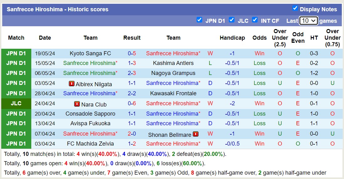
Task: Select the JLC match label cell
Action: [16, 103]
